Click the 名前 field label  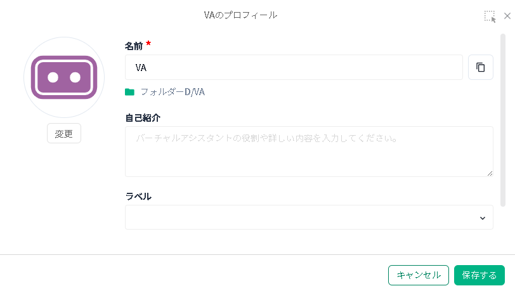pyautogui.click(x=134, y=46)
